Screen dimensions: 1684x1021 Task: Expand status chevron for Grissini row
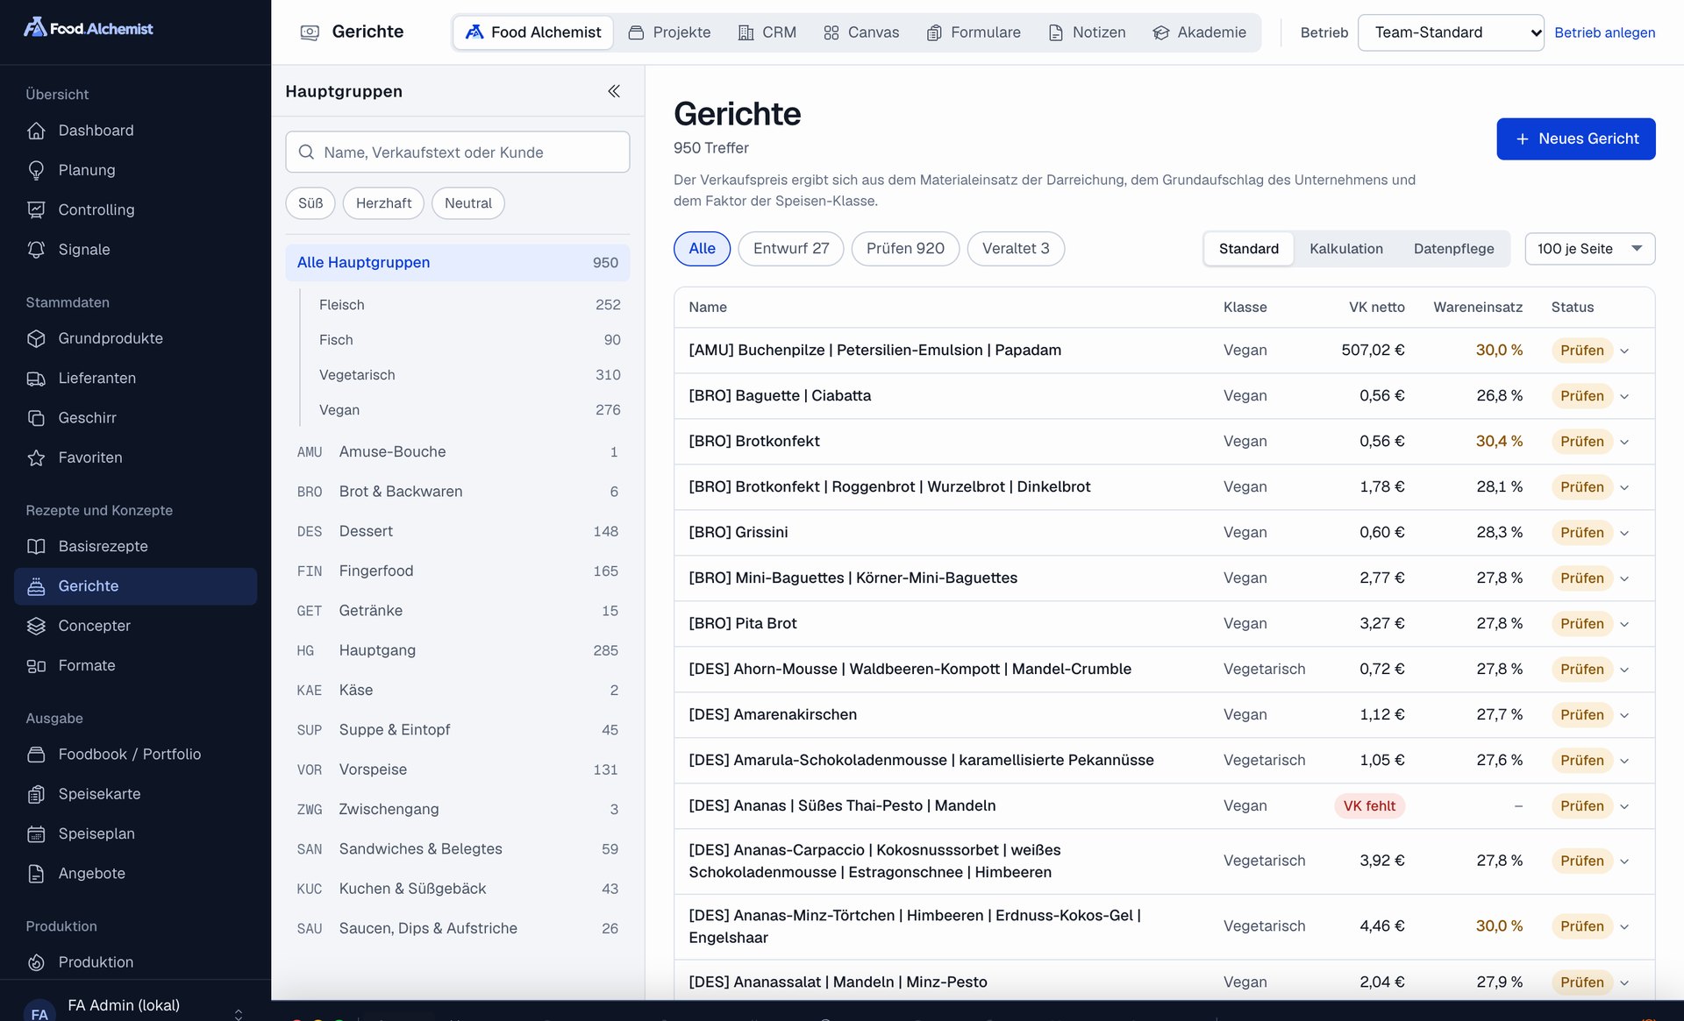point(1624,534)
